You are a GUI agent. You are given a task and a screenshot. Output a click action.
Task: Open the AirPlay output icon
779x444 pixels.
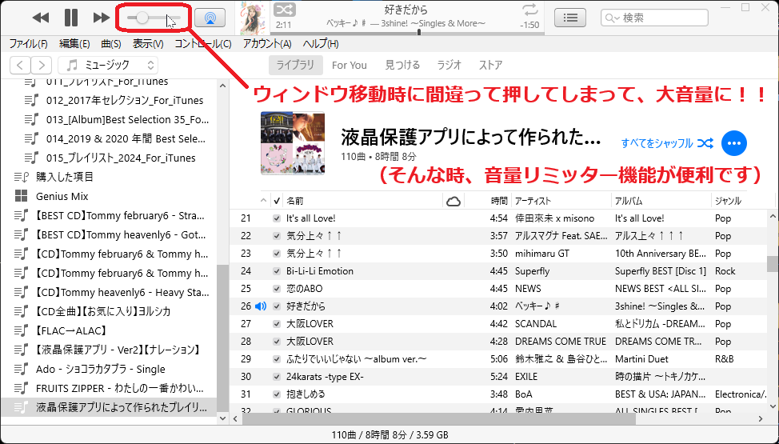[210, 18]
